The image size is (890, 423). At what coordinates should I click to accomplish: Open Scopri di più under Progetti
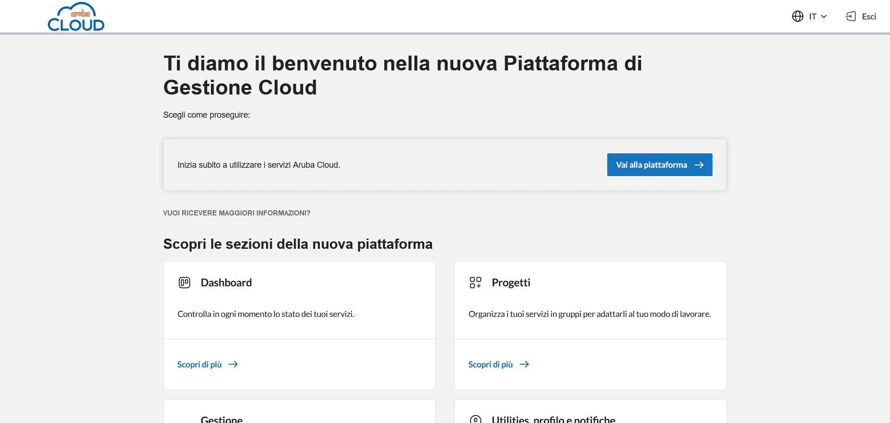pyautogui.click(x=490, y=365)
